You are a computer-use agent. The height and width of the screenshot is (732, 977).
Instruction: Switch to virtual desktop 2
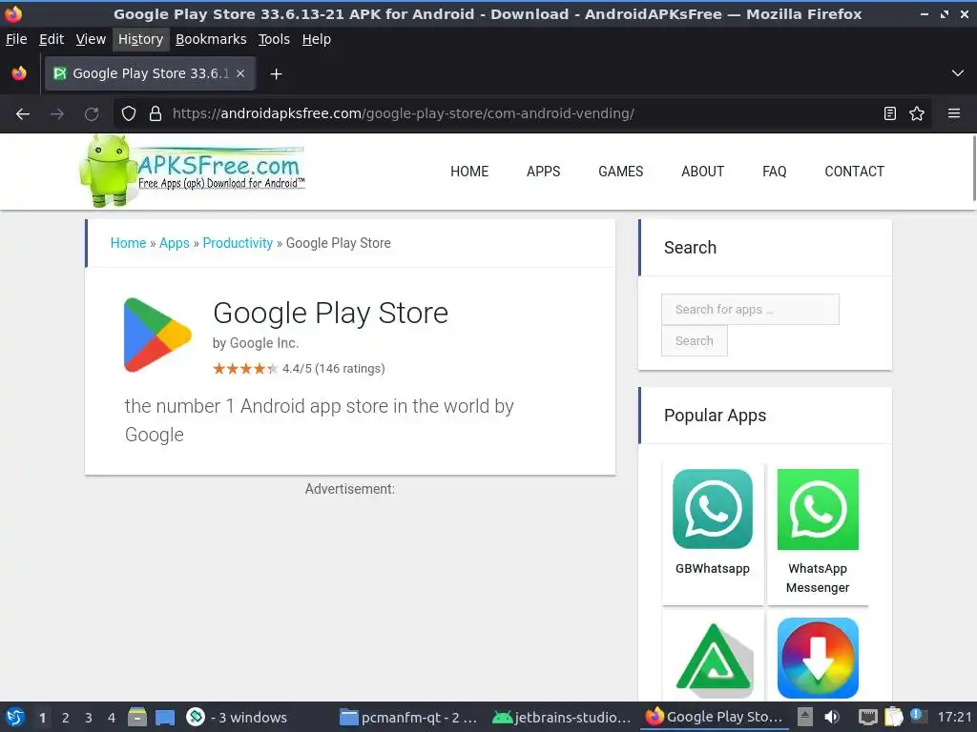click(x=66, y=718)
